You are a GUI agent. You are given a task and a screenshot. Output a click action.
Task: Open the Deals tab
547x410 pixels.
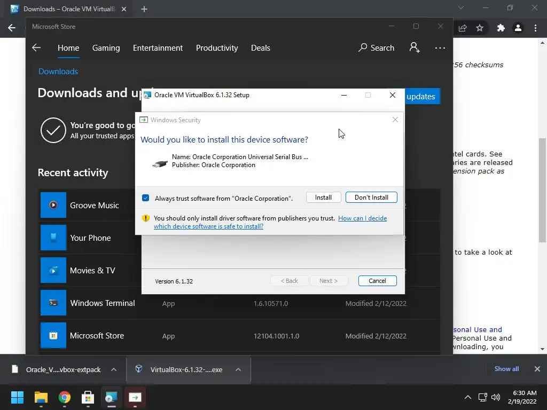(x=261, y=48)
